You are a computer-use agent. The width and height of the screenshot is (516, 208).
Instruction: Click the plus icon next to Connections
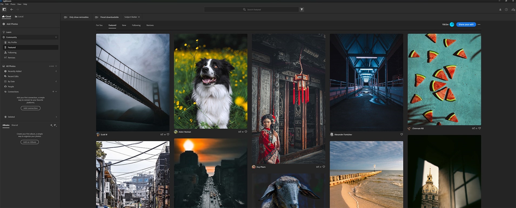[53, 92]
